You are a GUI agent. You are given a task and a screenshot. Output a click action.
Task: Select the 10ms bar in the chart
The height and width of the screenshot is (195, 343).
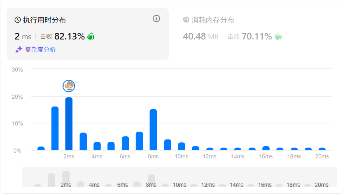point(182,146)
